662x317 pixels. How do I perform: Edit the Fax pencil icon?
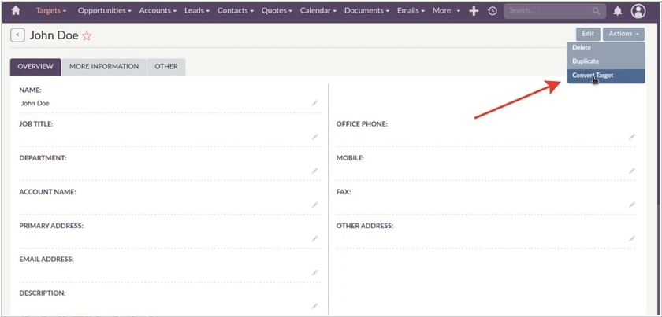(x=631, y=205)
